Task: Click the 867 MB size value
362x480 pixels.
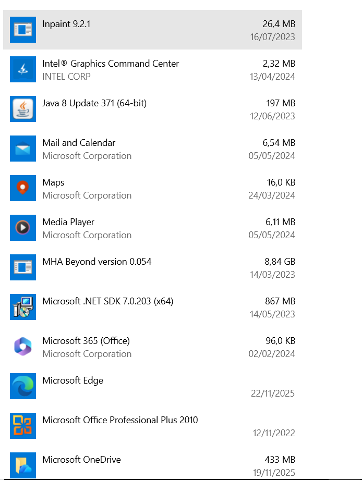Action: (280, 301)
